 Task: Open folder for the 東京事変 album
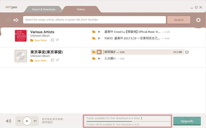click(x=38, y=61)
